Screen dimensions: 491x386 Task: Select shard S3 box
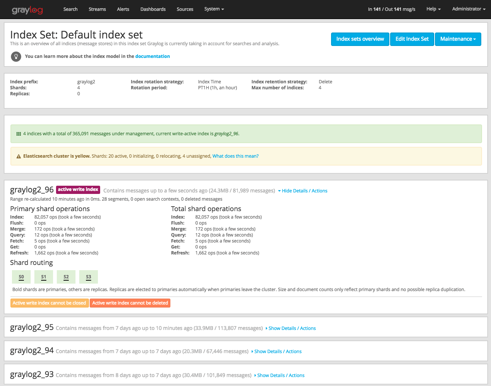click(89, 277)
